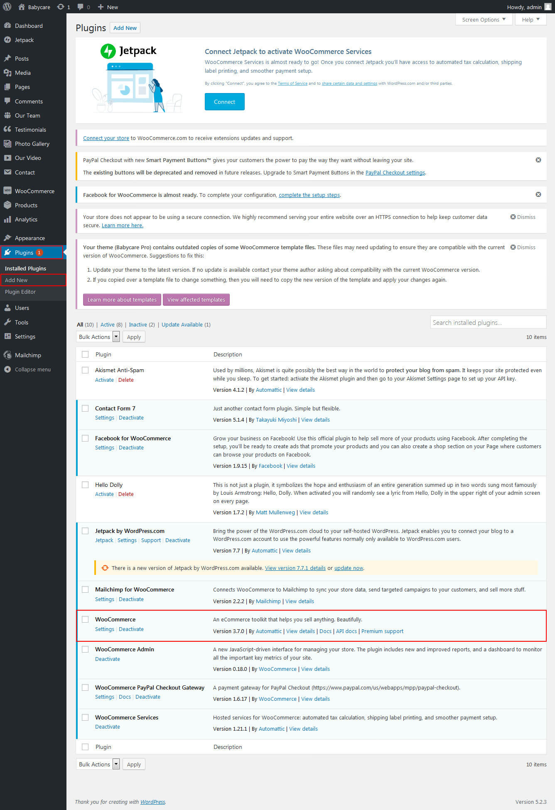Check the WooCommerce Admin checkbox
555x810 pixels.
click(x=85, y=649)
